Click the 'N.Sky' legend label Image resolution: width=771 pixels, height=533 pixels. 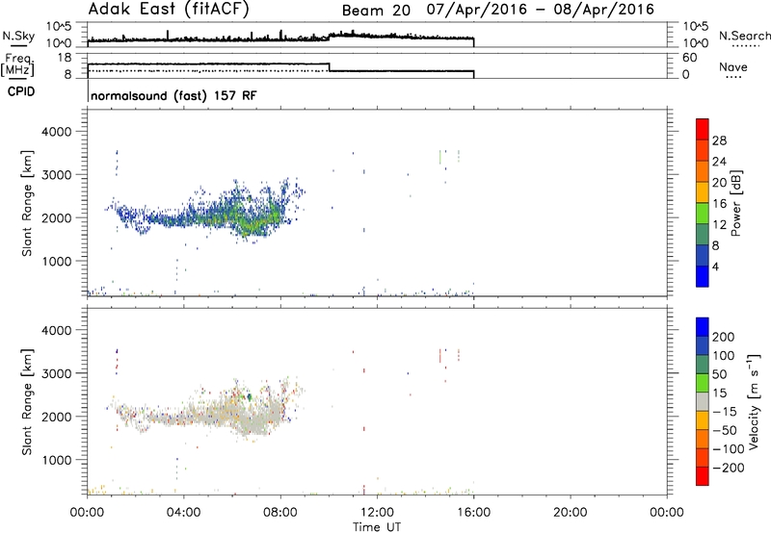[18, 36]
